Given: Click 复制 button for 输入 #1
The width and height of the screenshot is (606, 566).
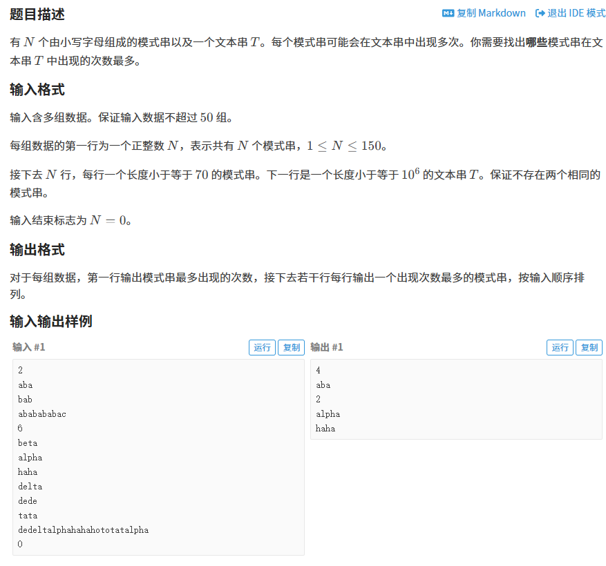Looking at the screenshot, I should 292,347.
